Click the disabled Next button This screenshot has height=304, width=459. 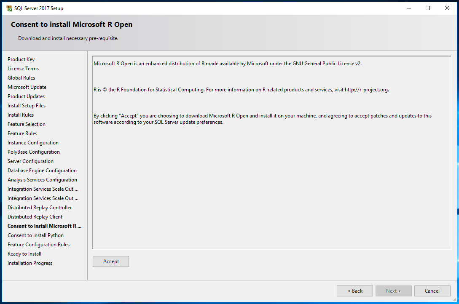(393, 291)
